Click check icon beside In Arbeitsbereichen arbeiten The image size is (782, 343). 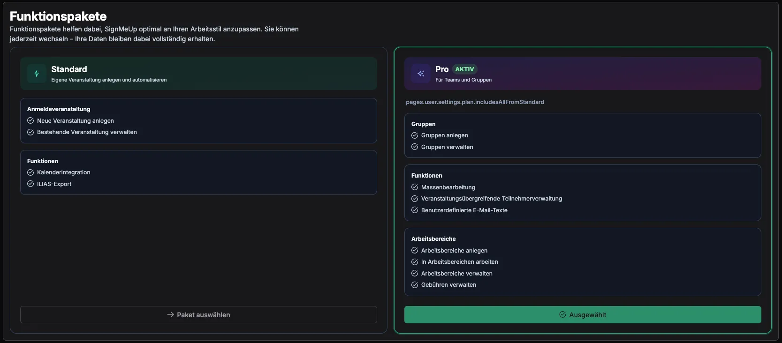(x=415, y=262)
